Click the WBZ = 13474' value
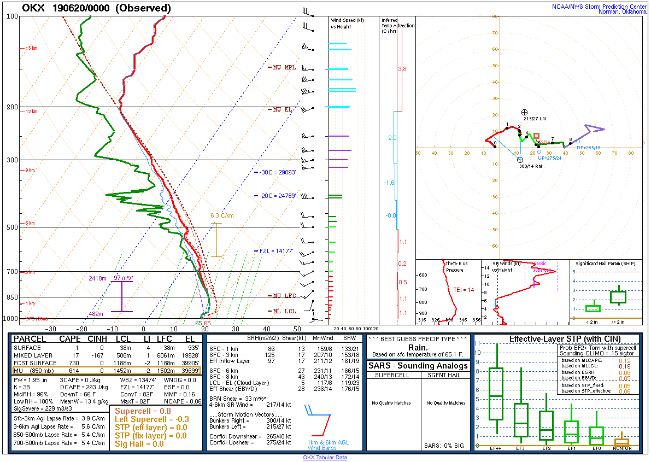Image resolution: width=651 pixels, height=462 pixels. coord(138,380)
